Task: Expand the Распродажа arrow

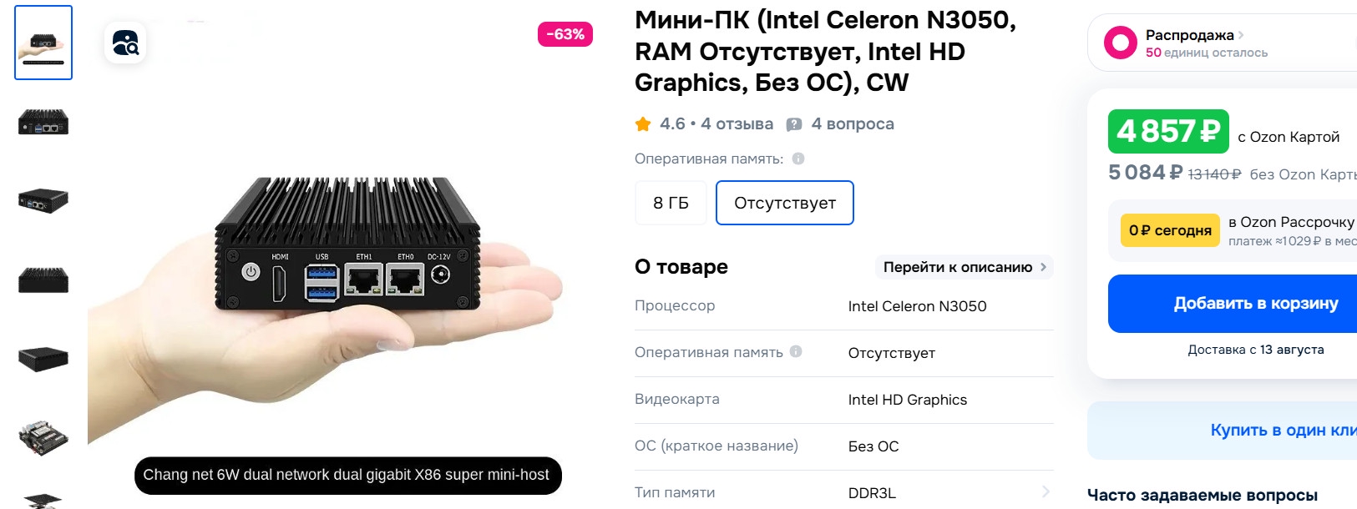Action: tap(1241, 35)
